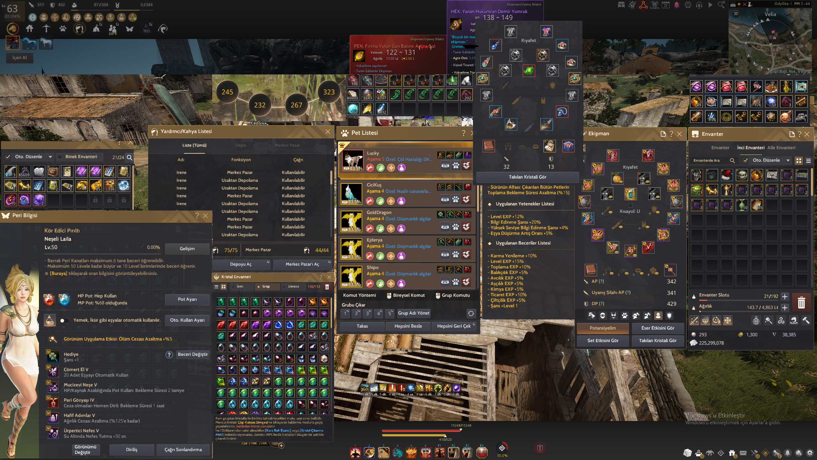Open Merkez Pazar tab in Kahya Listesi

click(287, 145)
